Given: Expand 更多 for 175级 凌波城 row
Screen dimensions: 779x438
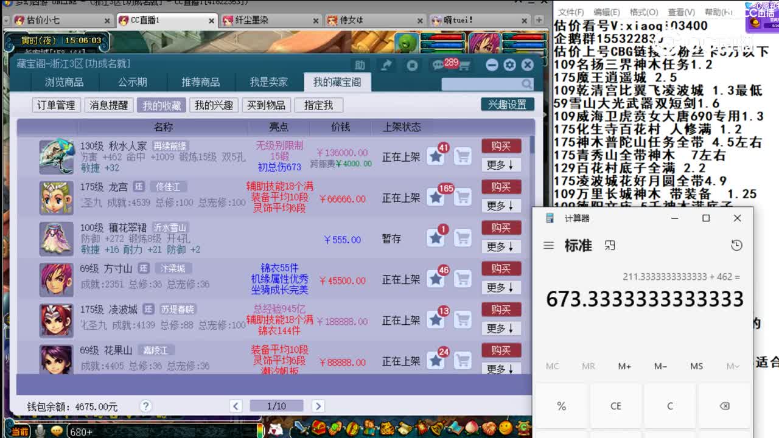Looking at the screenshot, I should [x=501, y=328].
